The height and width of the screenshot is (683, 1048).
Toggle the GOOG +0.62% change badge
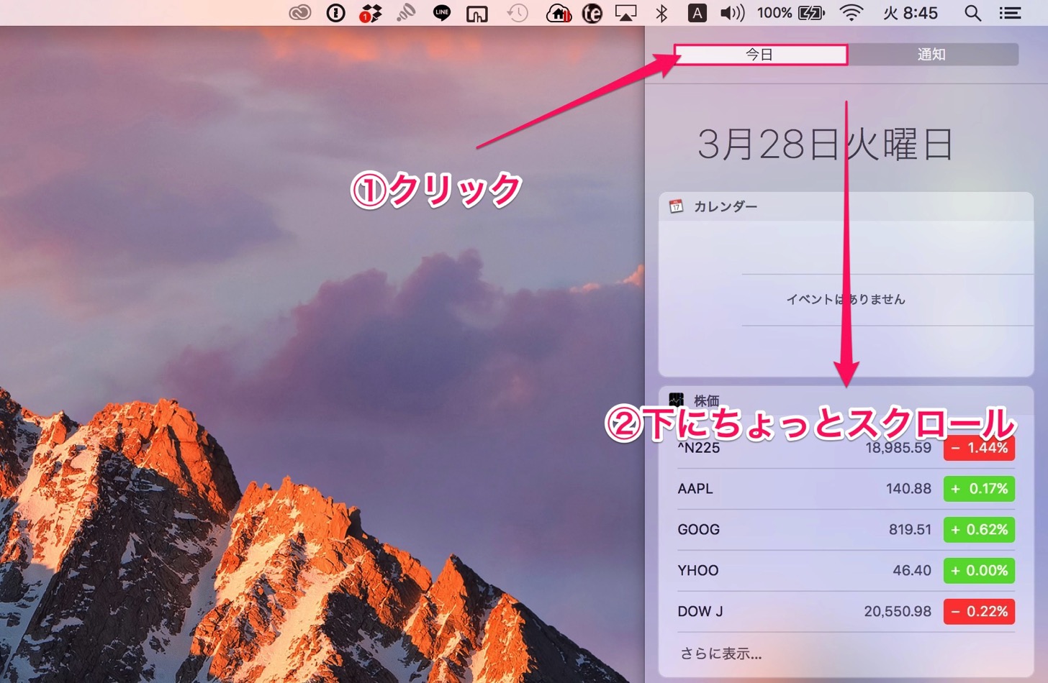pos(979,530)
